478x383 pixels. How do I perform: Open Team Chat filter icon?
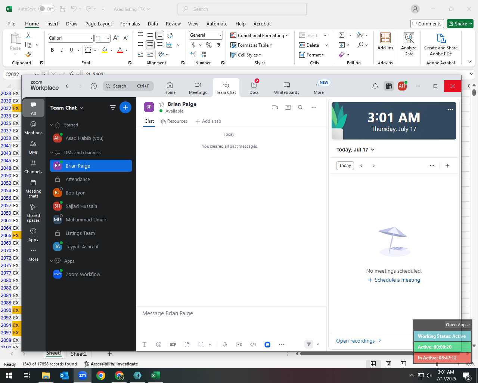coord(112,108)
